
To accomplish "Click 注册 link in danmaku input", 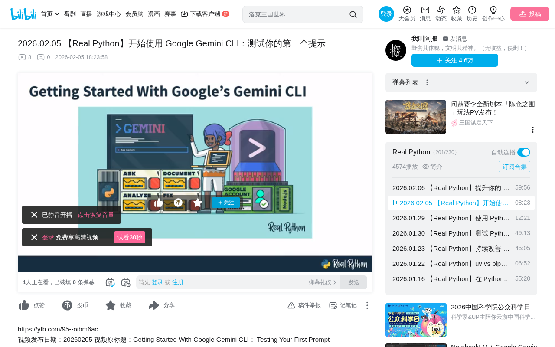I will tap(178, 282).
